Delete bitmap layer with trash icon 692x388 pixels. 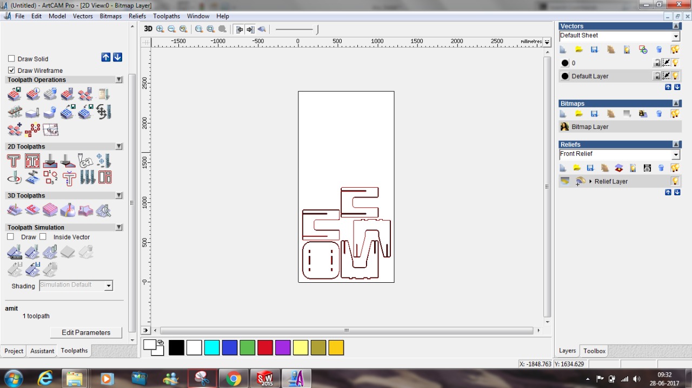click(659, 114)
